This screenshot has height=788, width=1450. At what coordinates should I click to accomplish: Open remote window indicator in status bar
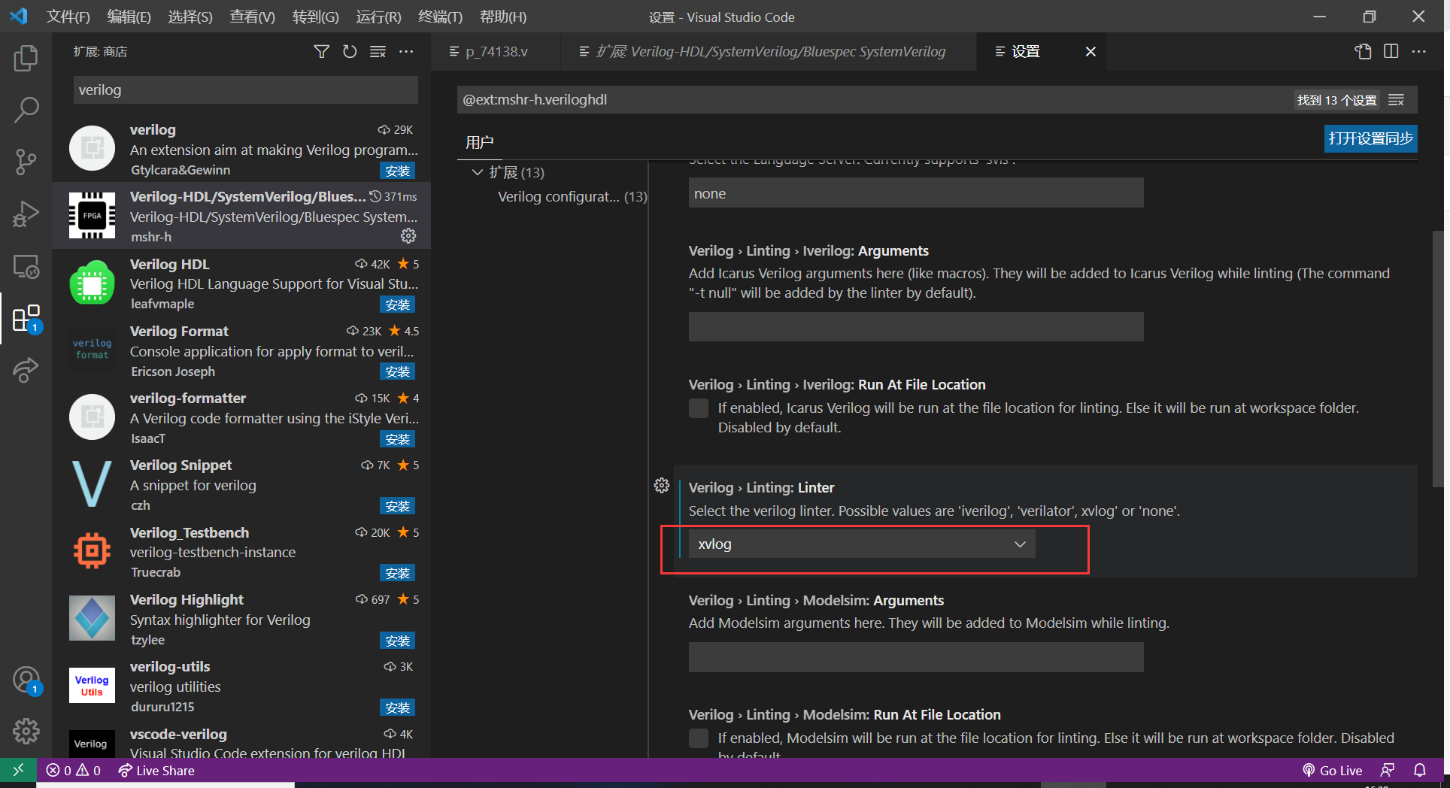point(18,770)
